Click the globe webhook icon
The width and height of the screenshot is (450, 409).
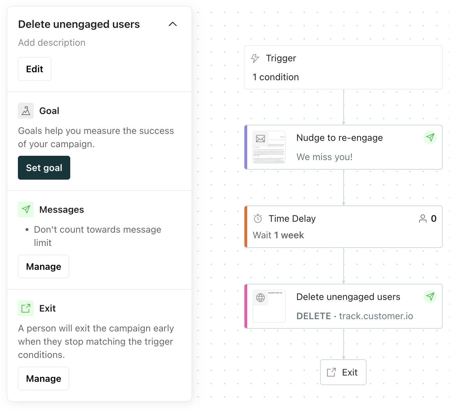[260, 298]
